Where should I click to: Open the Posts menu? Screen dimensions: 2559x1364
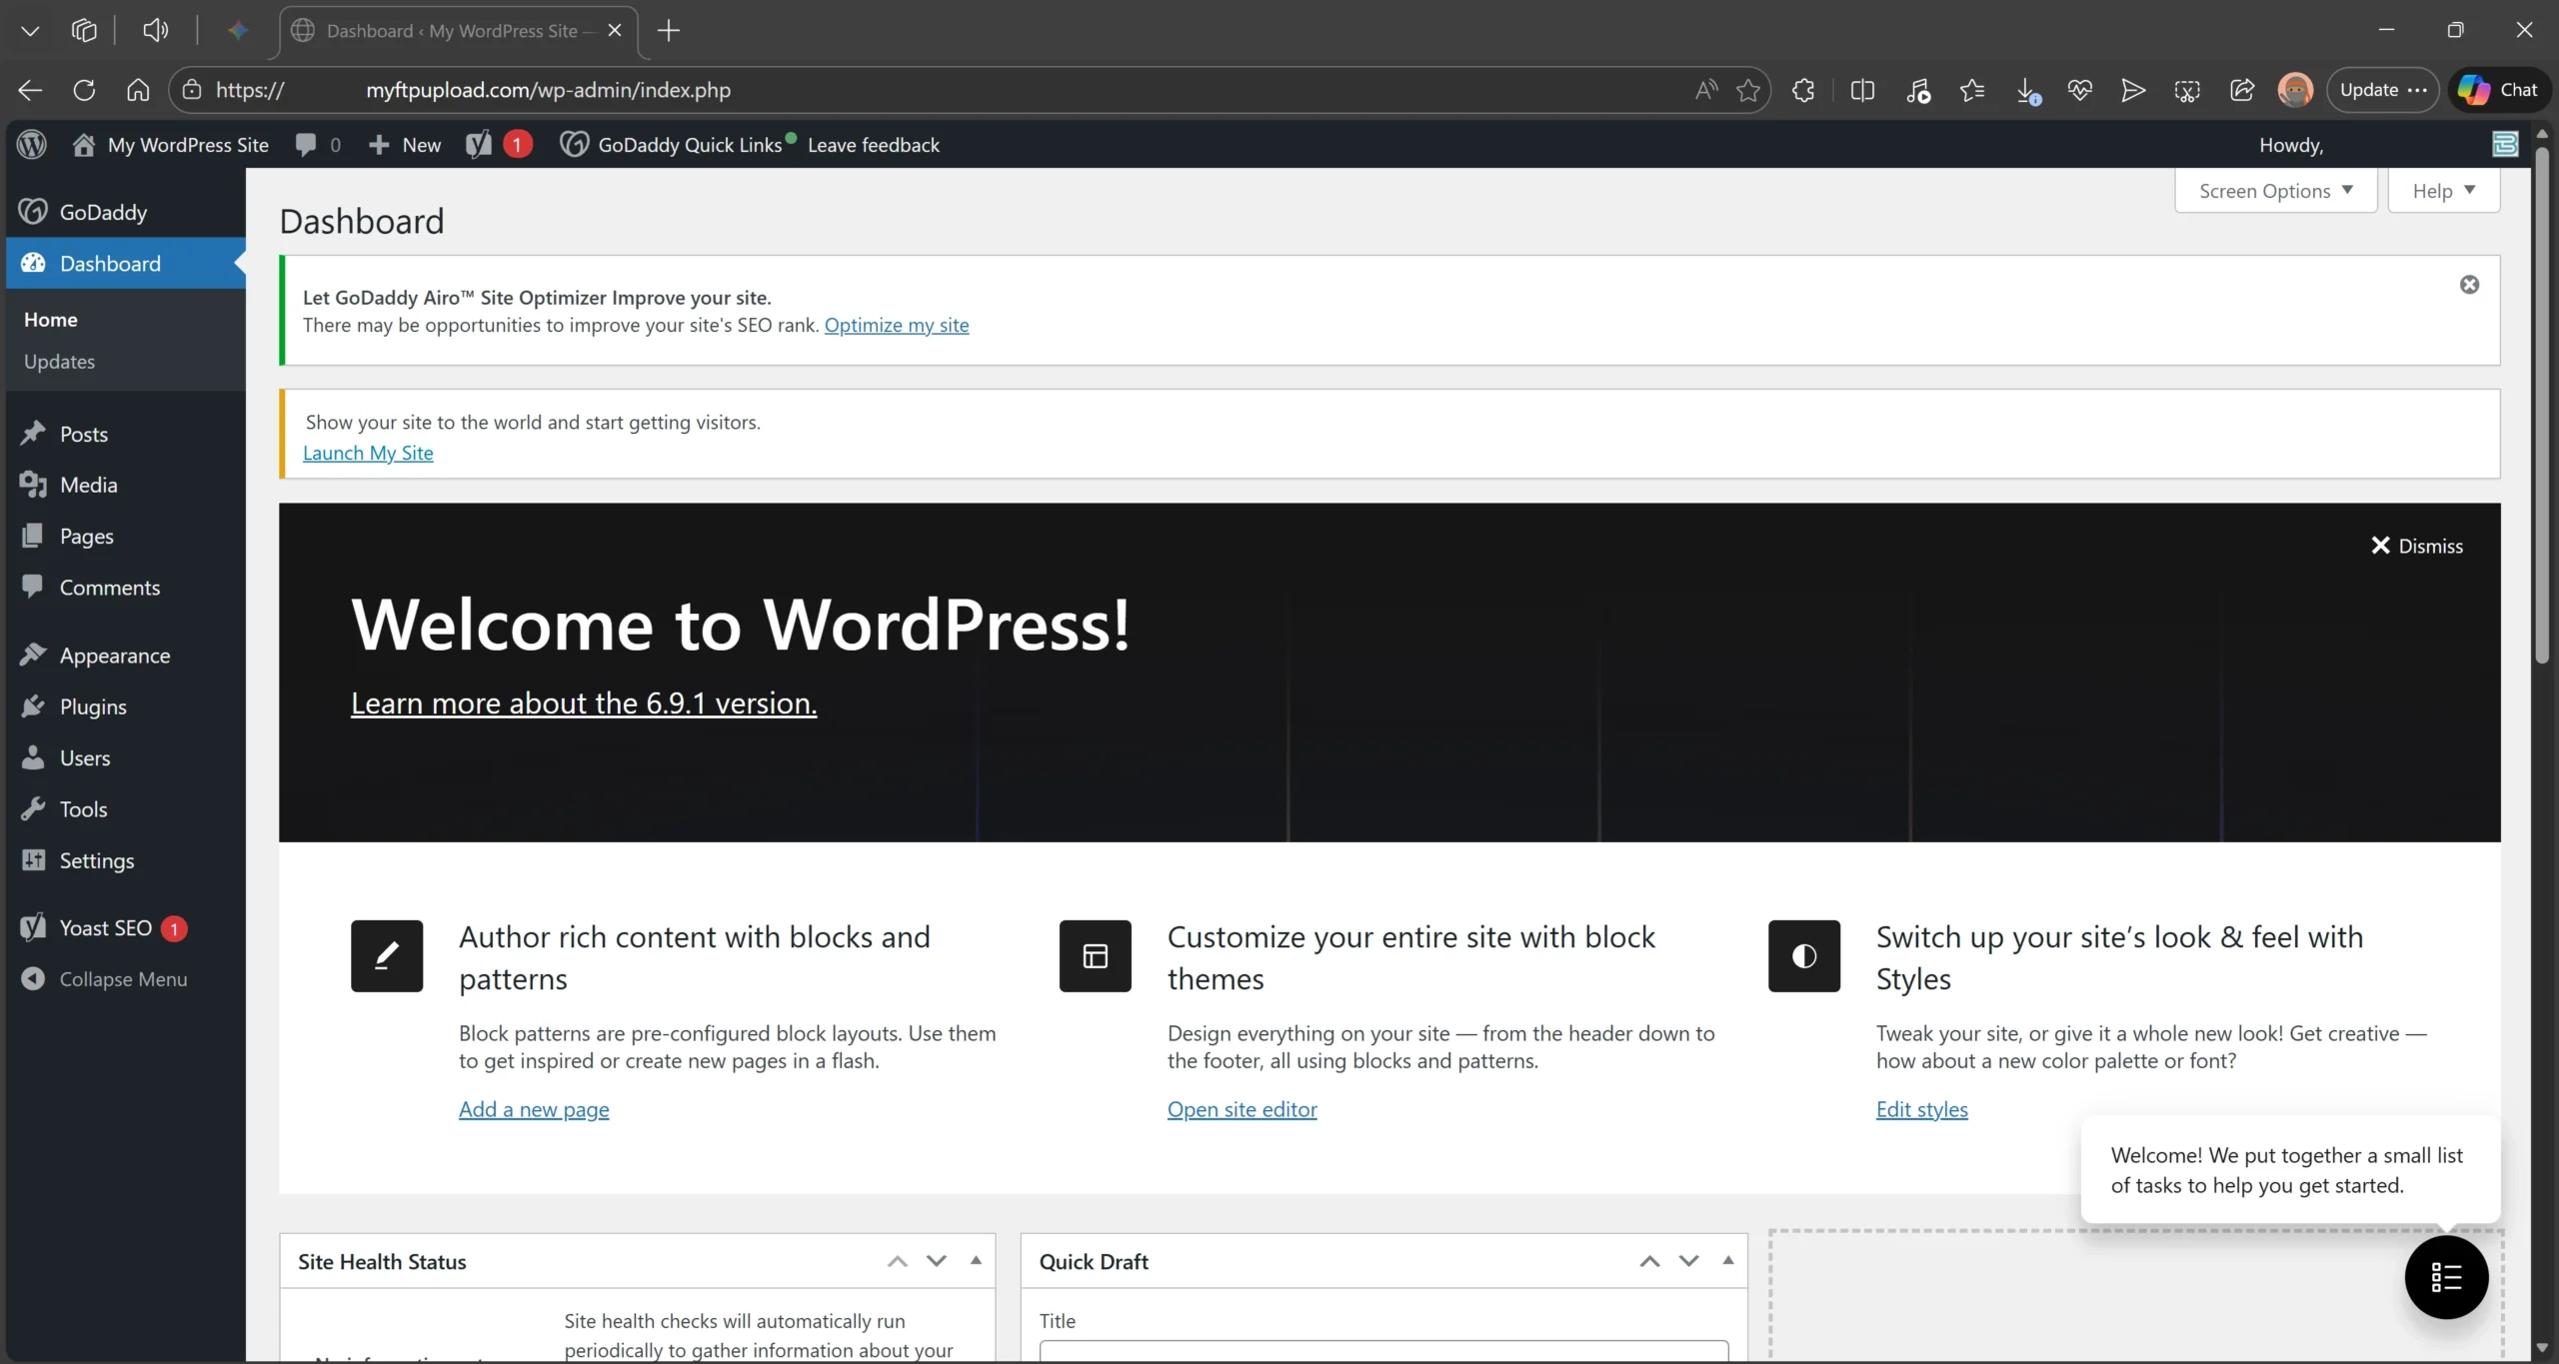click(x=124, y=434)
